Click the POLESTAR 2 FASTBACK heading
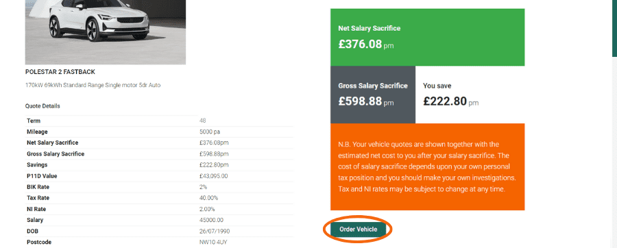 60,72
